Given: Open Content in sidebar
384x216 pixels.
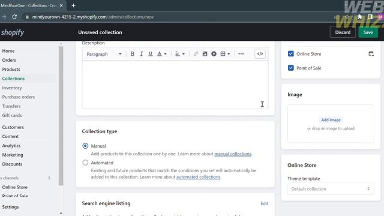Looking at the screenshot, I should coord(10,136).
